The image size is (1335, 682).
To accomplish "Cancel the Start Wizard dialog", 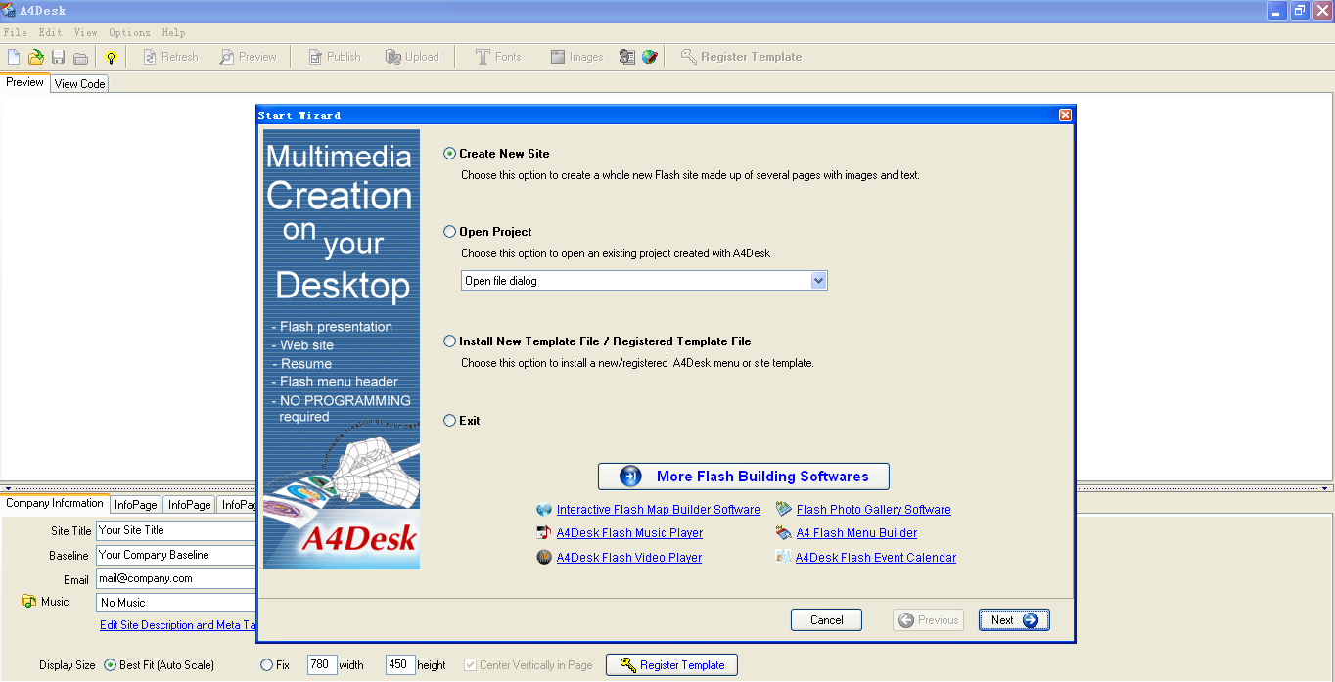I will coord(826,620).
